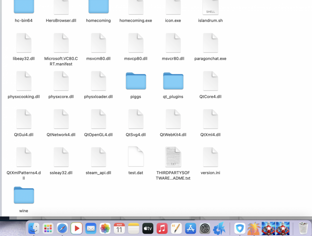Screen dimensions: 312x236
Task: Open System Settings from the Dock
Action: coord(205,228)
